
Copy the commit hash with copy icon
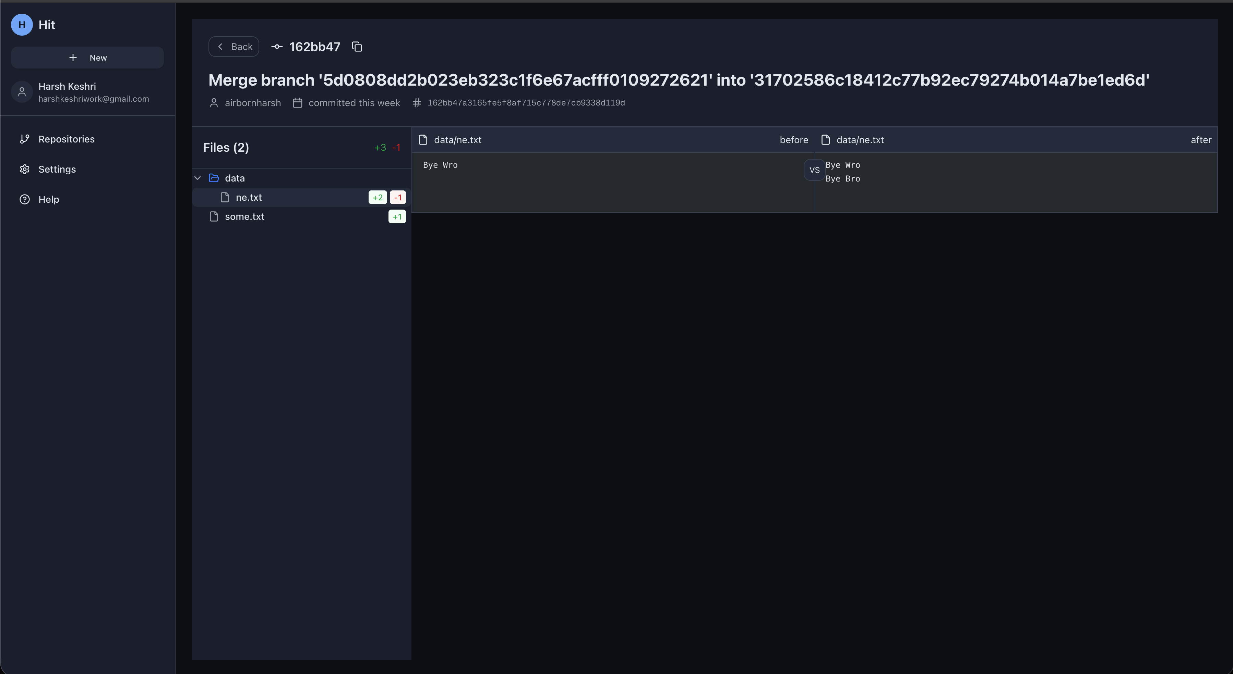(x=357, y=46)
